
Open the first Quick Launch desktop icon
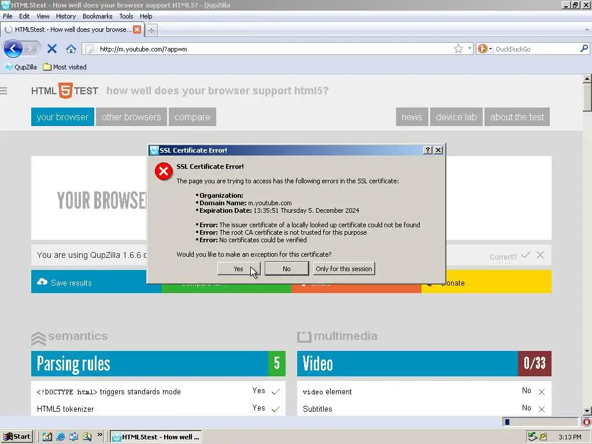pyautogui.click(x=47, y=437)
